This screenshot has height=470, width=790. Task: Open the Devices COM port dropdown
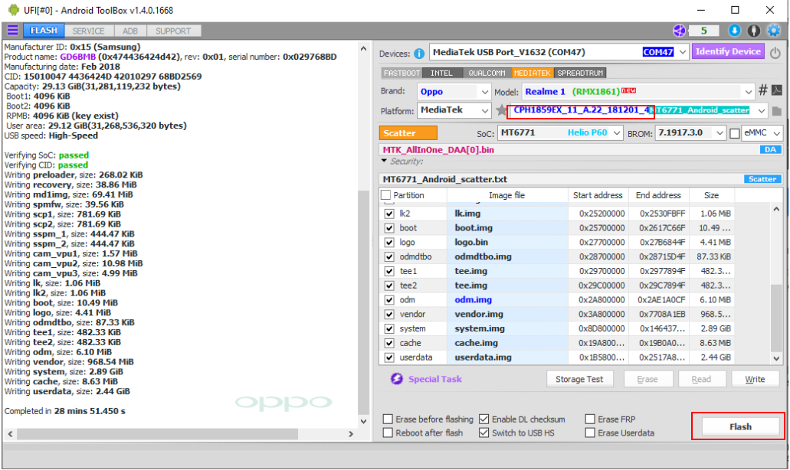683,52
